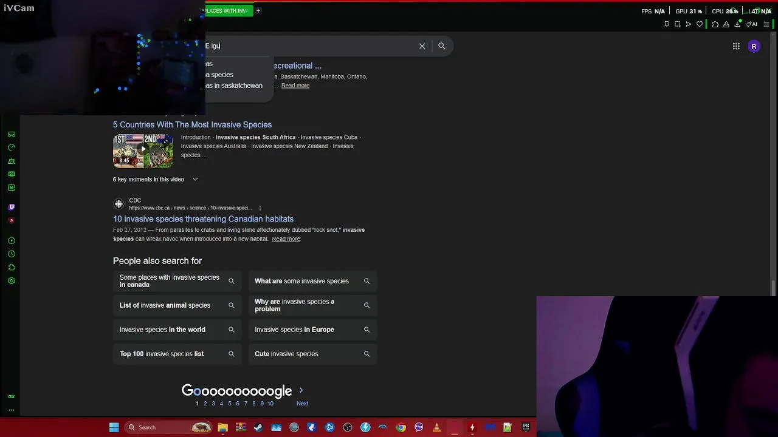Open the Google apps grid
This screenshot has height=437, width=778.
[x=736, y=46]
